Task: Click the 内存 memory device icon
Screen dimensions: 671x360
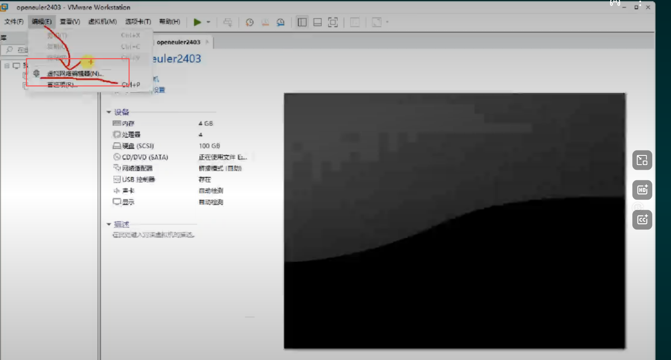Action: [117, 123]
